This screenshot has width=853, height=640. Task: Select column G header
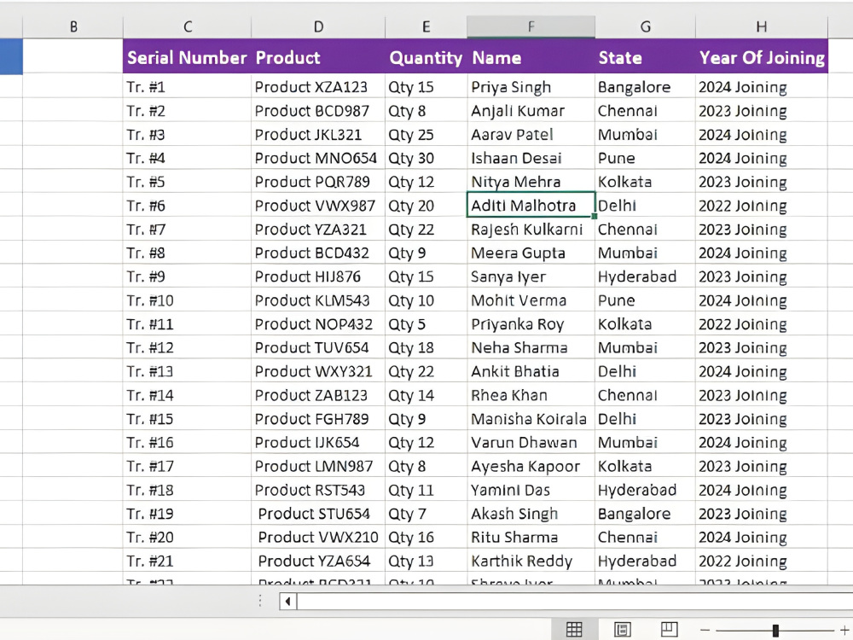click(645, 26)
